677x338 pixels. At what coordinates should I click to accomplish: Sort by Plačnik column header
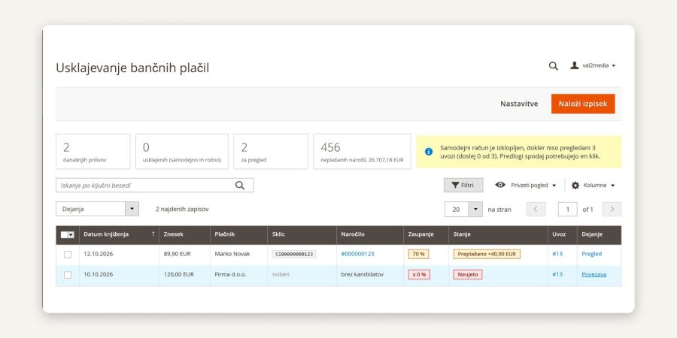click(x=238, y=234)
